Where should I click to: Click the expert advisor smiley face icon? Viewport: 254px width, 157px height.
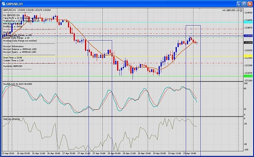coord(241,11)
